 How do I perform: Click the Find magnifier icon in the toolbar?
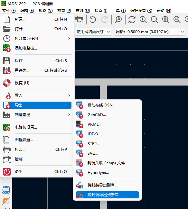[x=118, y=20]
